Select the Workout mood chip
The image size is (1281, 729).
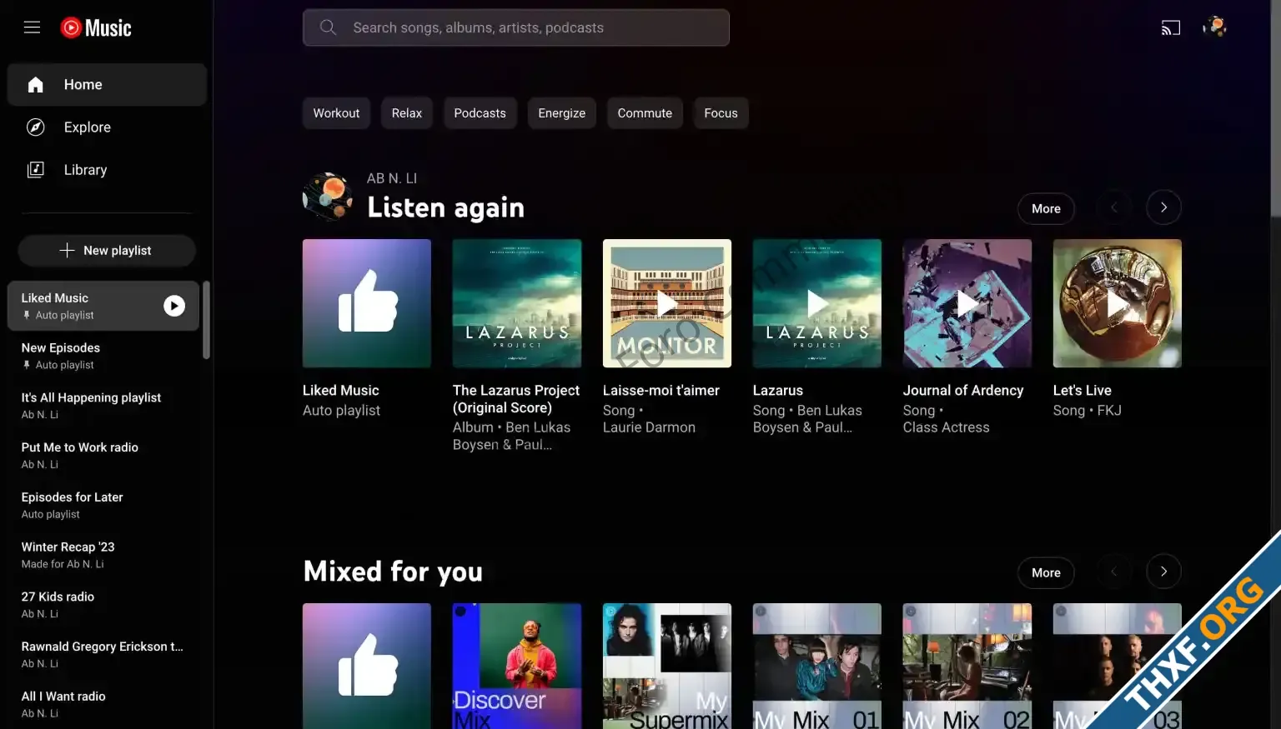[336, 113]
